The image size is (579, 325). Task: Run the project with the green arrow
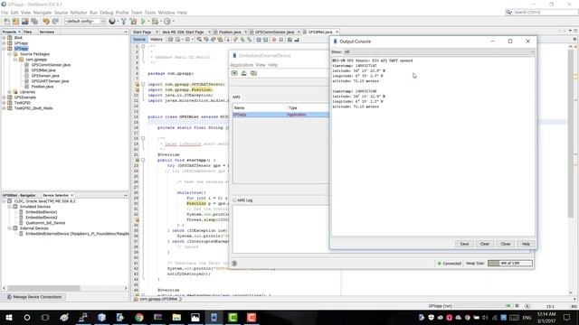click(x=143, y=22)
